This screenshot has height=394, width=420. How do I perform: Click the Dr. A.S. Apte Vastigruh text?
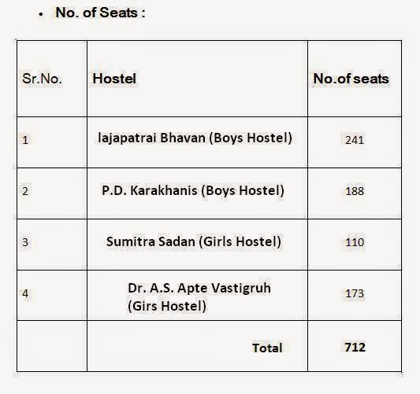point(199,288)
